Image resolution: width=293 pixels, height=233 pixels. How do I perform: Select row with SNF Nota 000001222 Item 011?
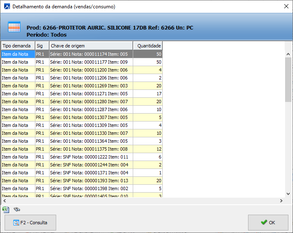pos(82,157)
